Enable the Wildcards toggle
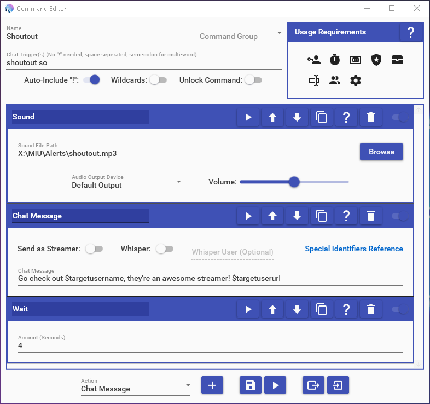The image size is (430, 404). [158, 80]
